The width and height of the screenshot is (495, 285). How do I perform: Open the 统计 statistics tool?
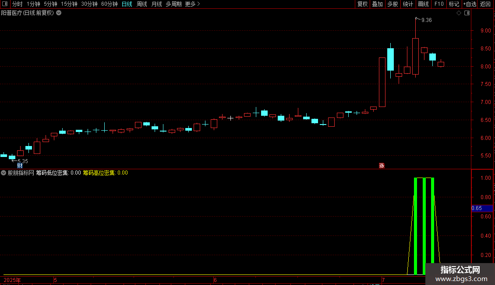pyautogui.click(x=407, y=4)
